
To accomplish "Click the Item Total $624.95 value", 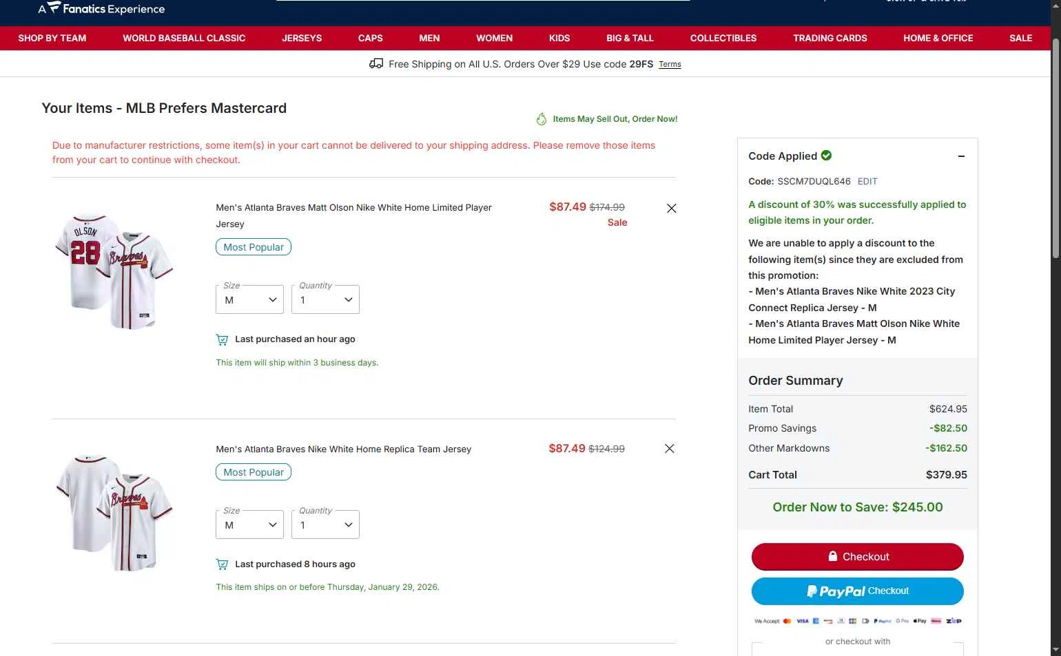I will (x=949, y=409).
